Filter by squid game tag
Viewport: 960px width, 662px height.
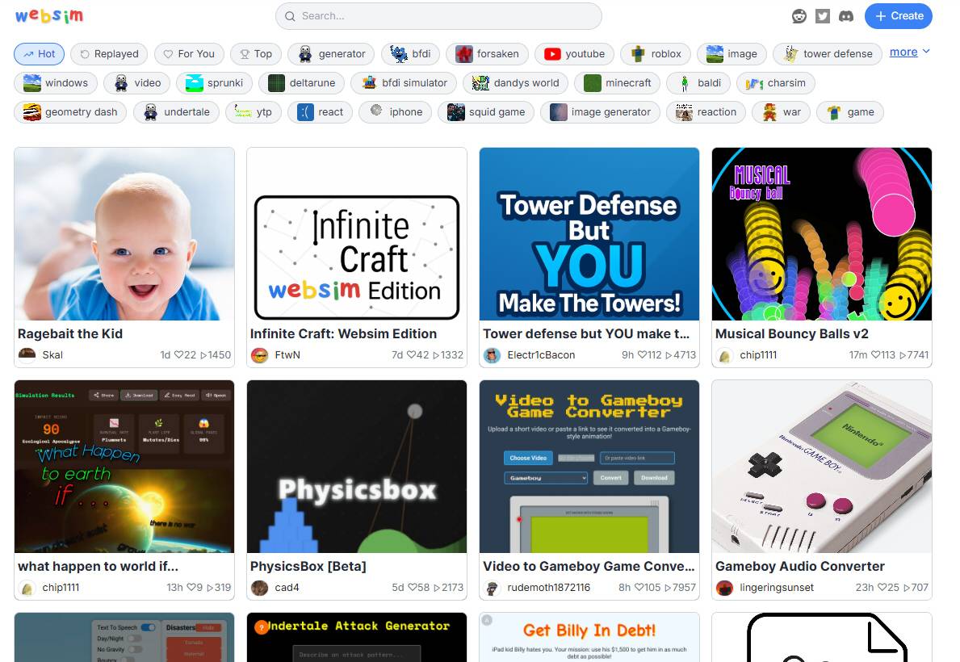click(x=485, y=112)
